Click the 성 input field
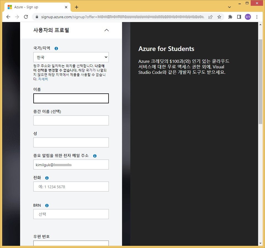 [x=71, y=142]
